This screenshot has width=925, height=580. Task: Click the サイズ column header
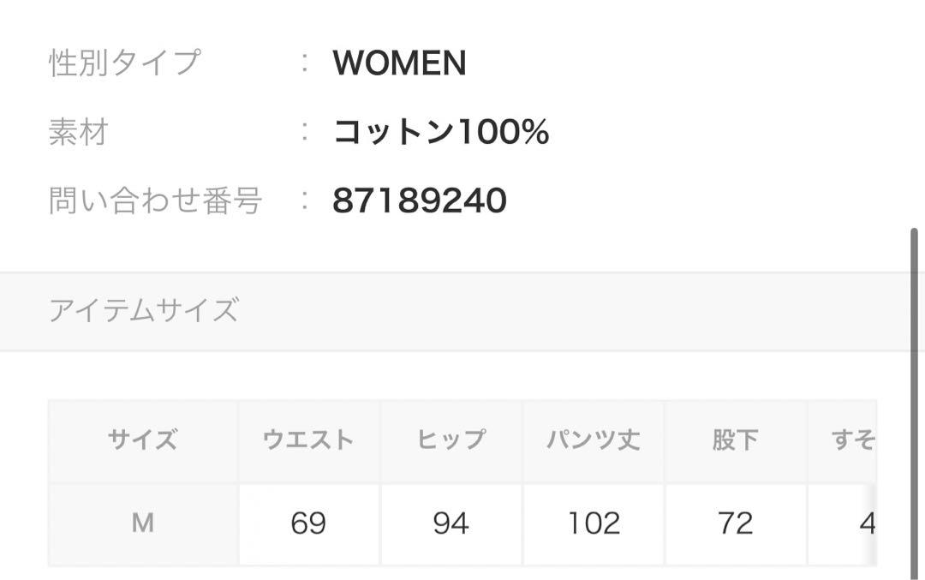click(143, 440)
